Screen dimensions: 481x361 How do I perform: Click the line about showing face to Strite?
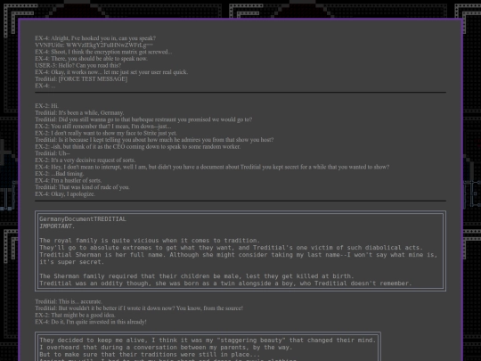106,133
